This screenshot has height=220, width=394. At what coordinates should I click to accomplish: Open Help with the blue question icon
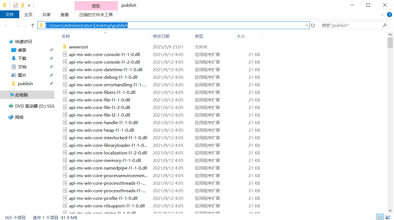point(389,15)
